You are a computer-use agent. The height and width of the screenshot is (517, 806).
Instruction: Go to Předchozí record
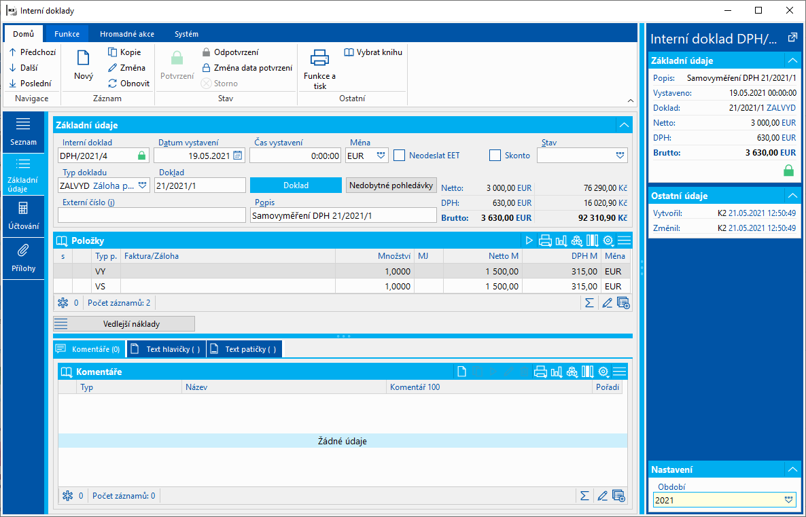[33, 52]
